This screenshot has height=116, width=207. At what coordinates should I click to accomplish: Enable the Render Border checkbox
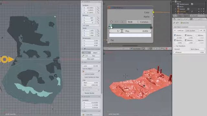click(83, 93)
